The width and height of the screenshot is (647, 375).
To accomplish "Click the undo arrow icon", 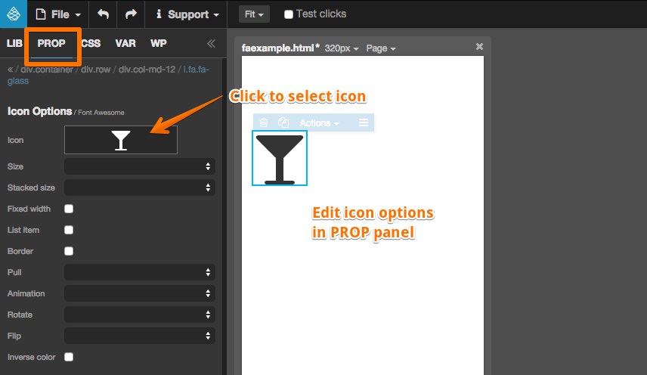I will [x=103, y=14].
